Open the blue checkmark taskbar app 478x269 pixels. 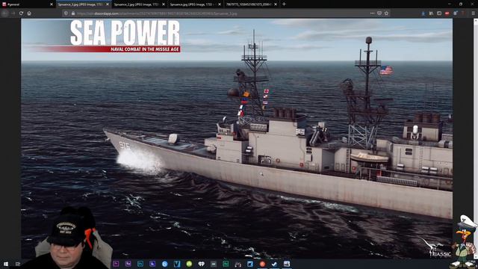click(x=274, y=264)
